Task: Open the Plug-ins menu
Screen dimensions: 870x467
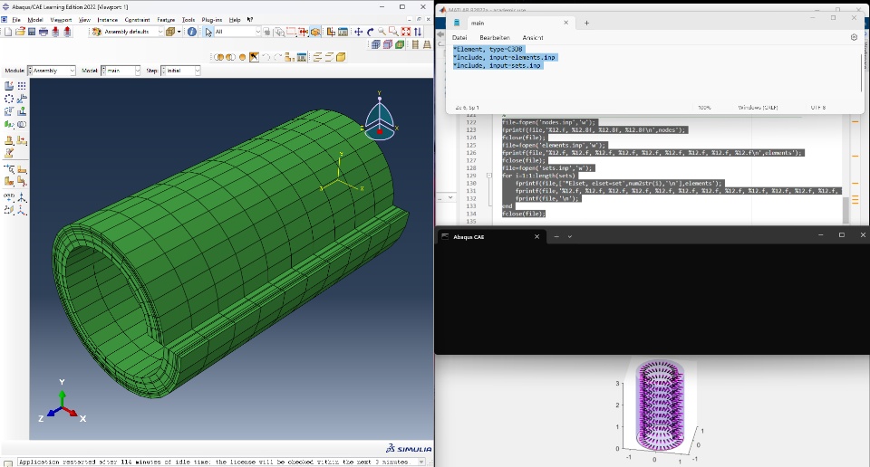Action: pyautogui.click(x=212, y=19)
